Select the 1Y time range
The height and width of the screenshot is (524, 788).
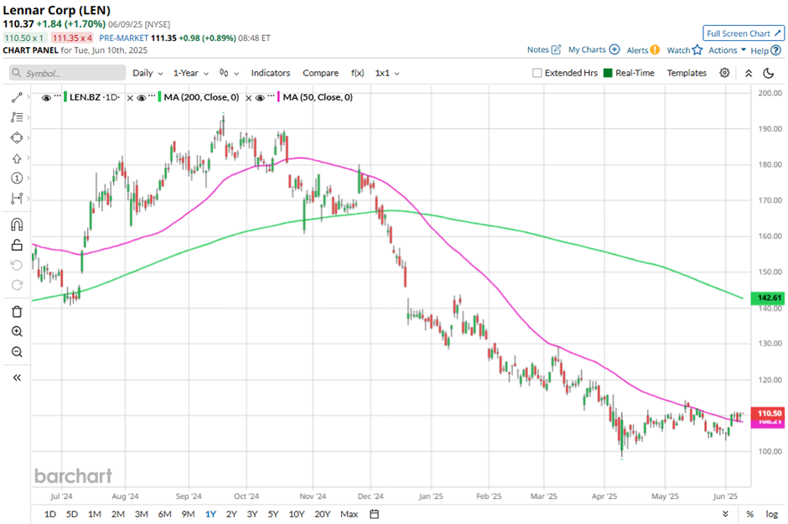coord(210,514)
